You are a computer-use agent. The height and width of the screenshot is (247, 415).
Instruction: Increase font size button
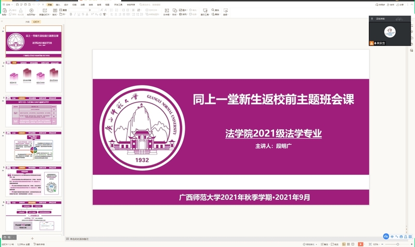pos(101,10)
